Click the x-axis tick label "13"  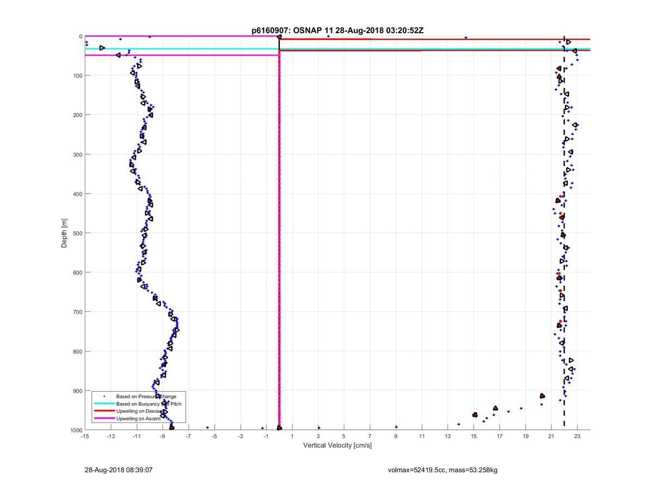pyautogui.click(x=448, y=436)
